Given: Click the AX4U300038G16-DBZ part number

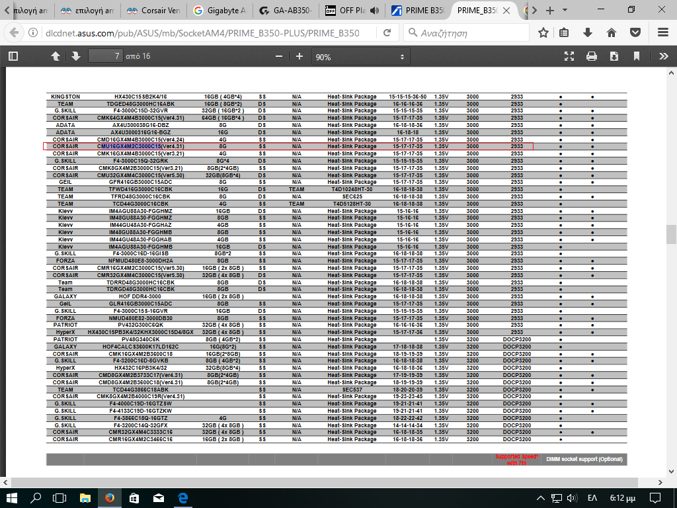Looking at the screenshot, I should click(x=140, y=125).
